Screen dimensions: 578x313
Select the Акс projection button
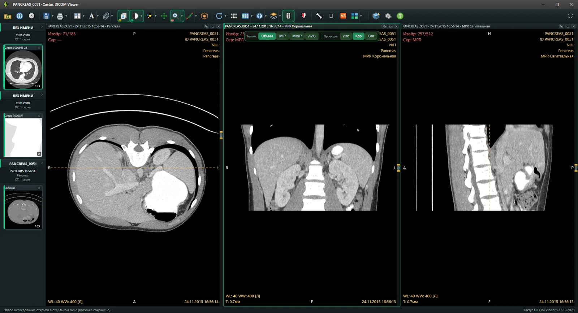346,36
